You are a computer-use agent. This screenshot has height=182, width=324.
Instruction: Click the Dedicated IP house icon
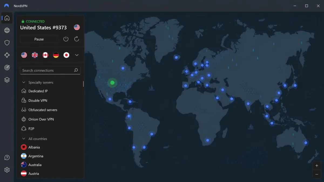click(24, 91)
